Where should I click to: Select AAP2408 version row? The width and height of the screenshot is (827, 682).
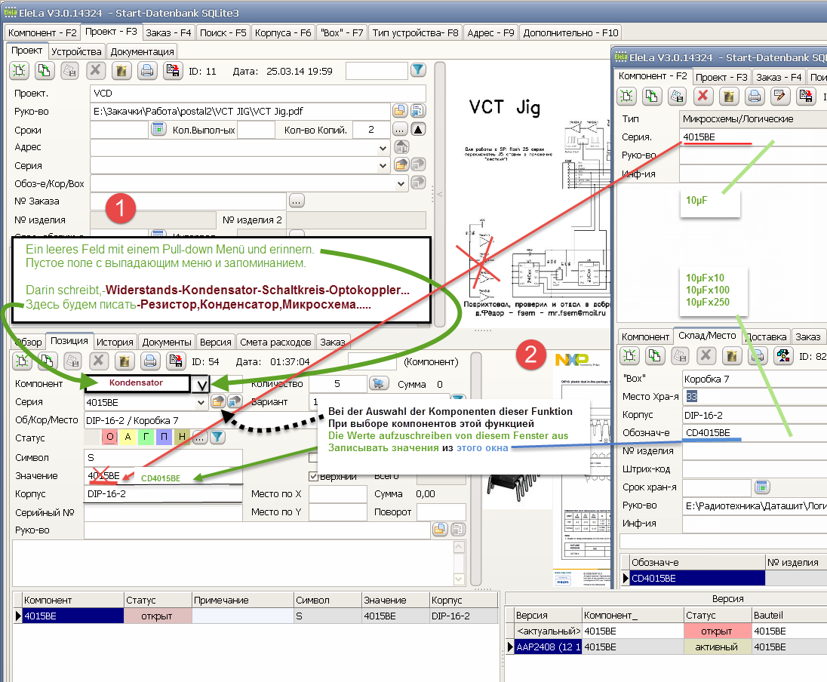[667, 647]
